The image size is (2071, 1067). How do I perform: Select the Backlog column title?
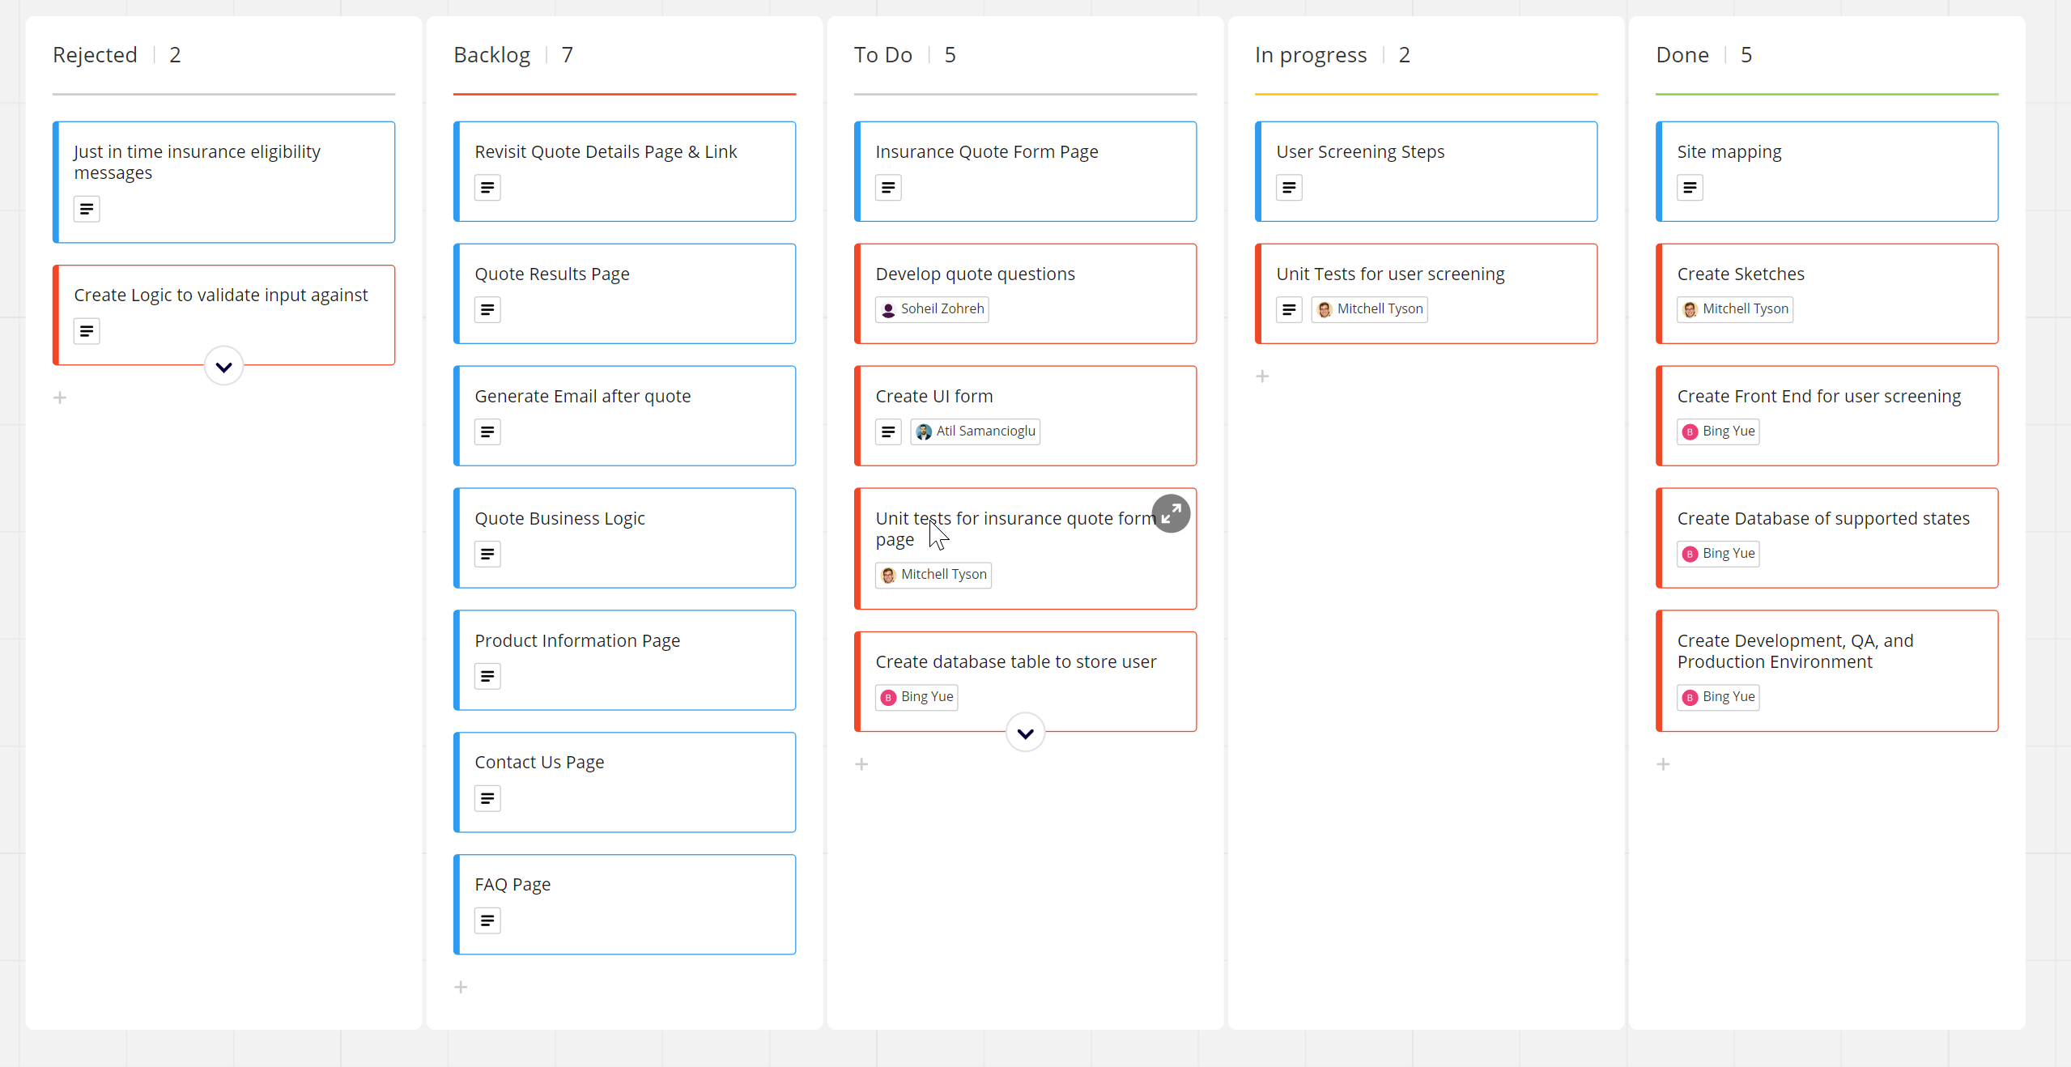click(x=491, y=55)
